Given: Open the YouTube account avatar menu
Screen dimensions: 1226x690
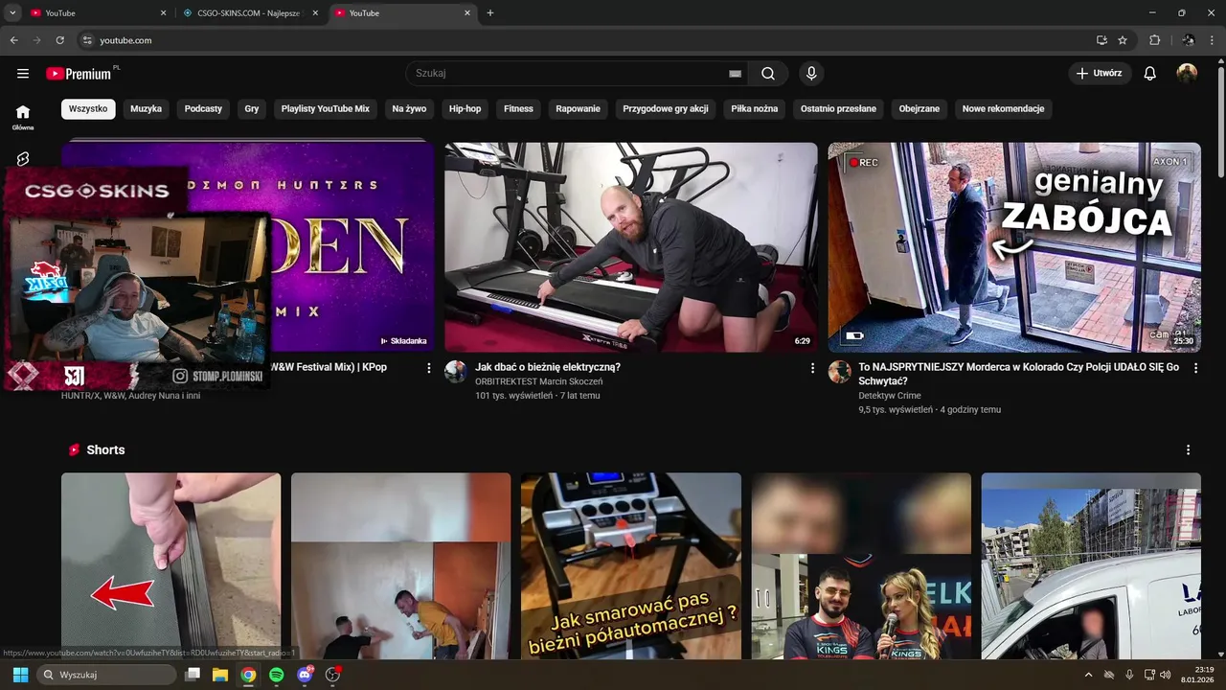Looking at the screenshot, I should coord(1187,74).
